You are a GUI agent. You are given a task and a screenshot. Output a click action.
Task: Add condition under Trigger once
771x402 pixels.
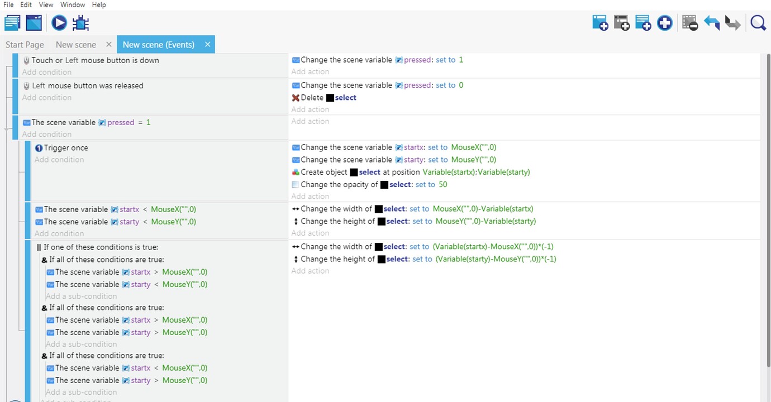tap(59, 160)
